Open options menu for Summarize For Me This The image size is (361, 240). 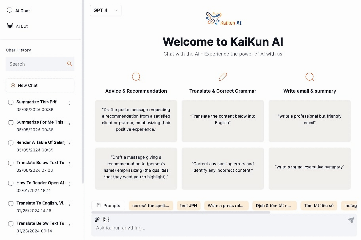click(69, 123)
